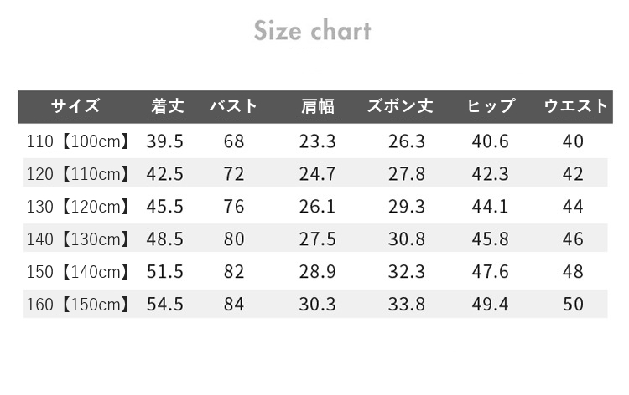Viewport: 629px width, 395px height.
Task: Click the shoulder width value 26.1
Action: [317, 207]
